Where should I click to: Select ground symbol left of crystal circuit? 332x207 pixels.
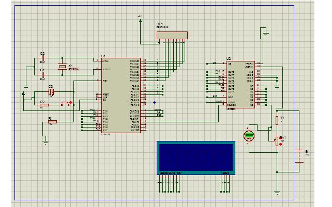click(26, 87)
